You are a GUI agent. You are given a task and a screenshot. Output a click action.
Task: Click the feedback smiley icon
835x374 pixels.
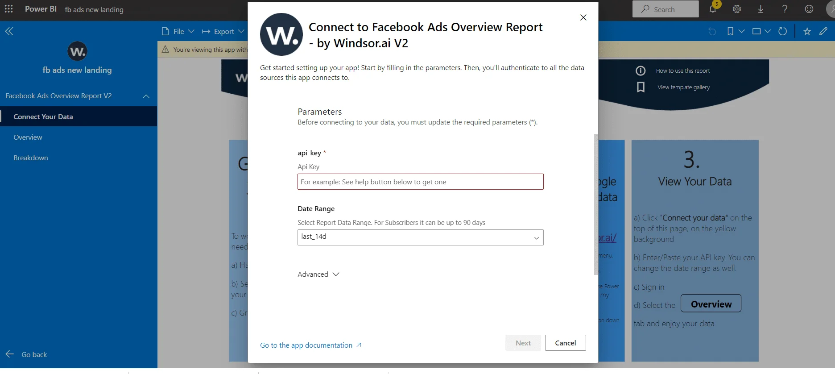pos(809,9)
